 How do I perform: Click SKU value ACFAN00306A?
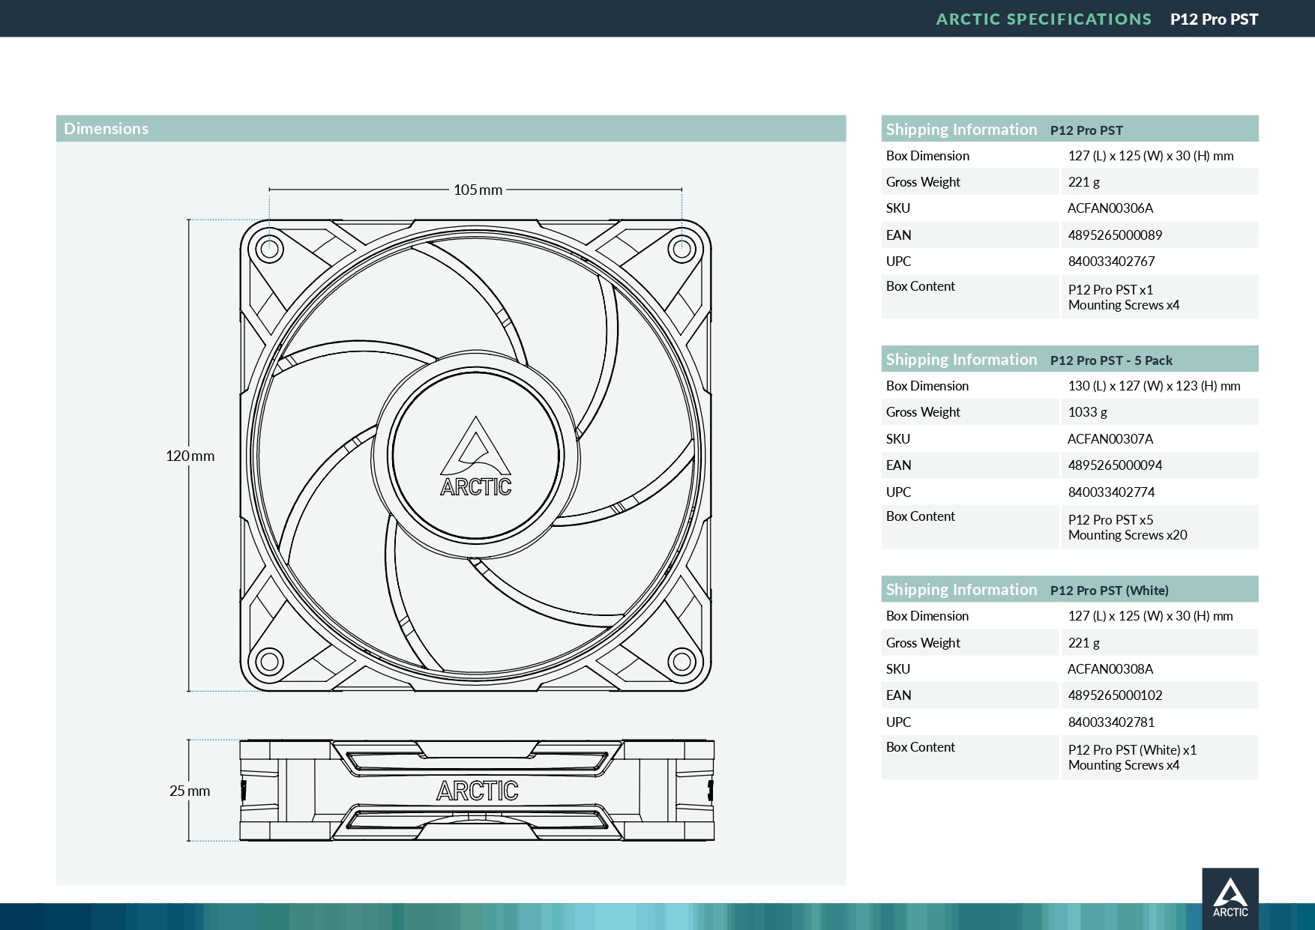[x=1110, y=208]
